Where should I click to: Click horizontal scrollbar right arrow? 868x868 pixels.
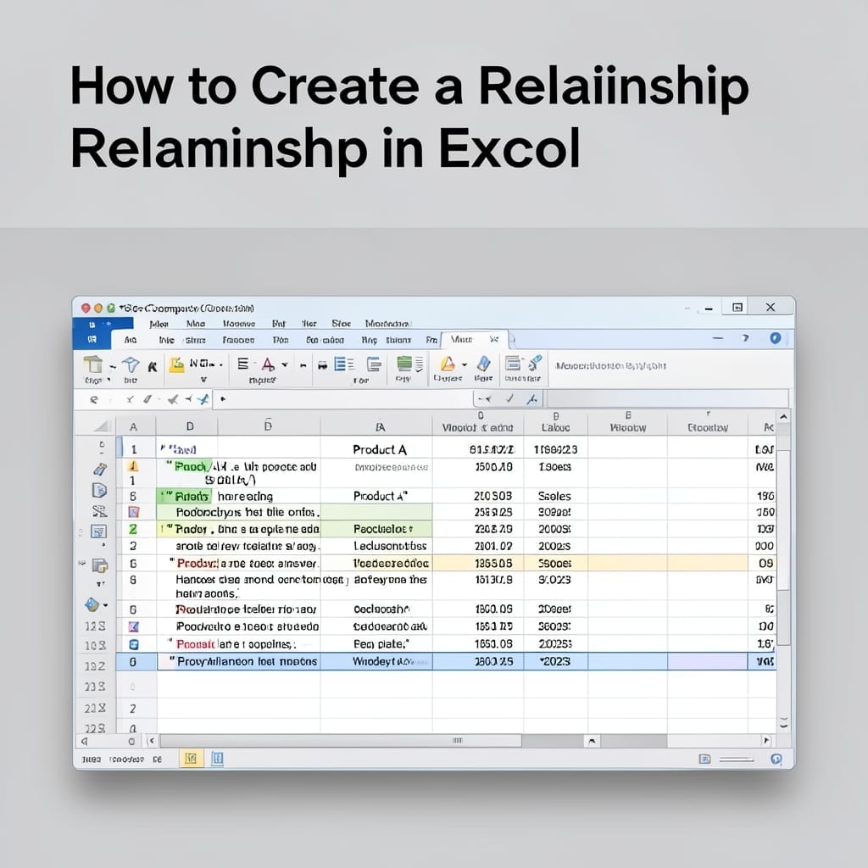click(766, 741)
